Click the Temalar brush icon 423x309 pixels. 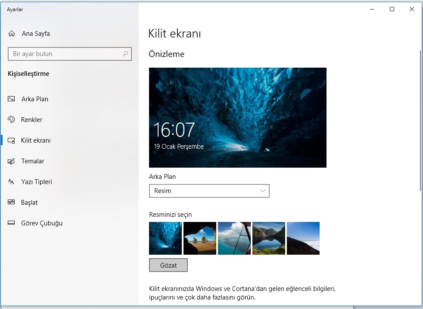tap(11, 161)
